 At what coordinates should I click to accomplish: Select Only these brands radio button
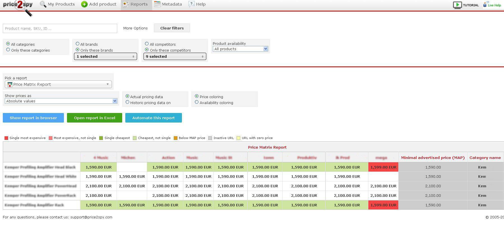pos(78,50)
